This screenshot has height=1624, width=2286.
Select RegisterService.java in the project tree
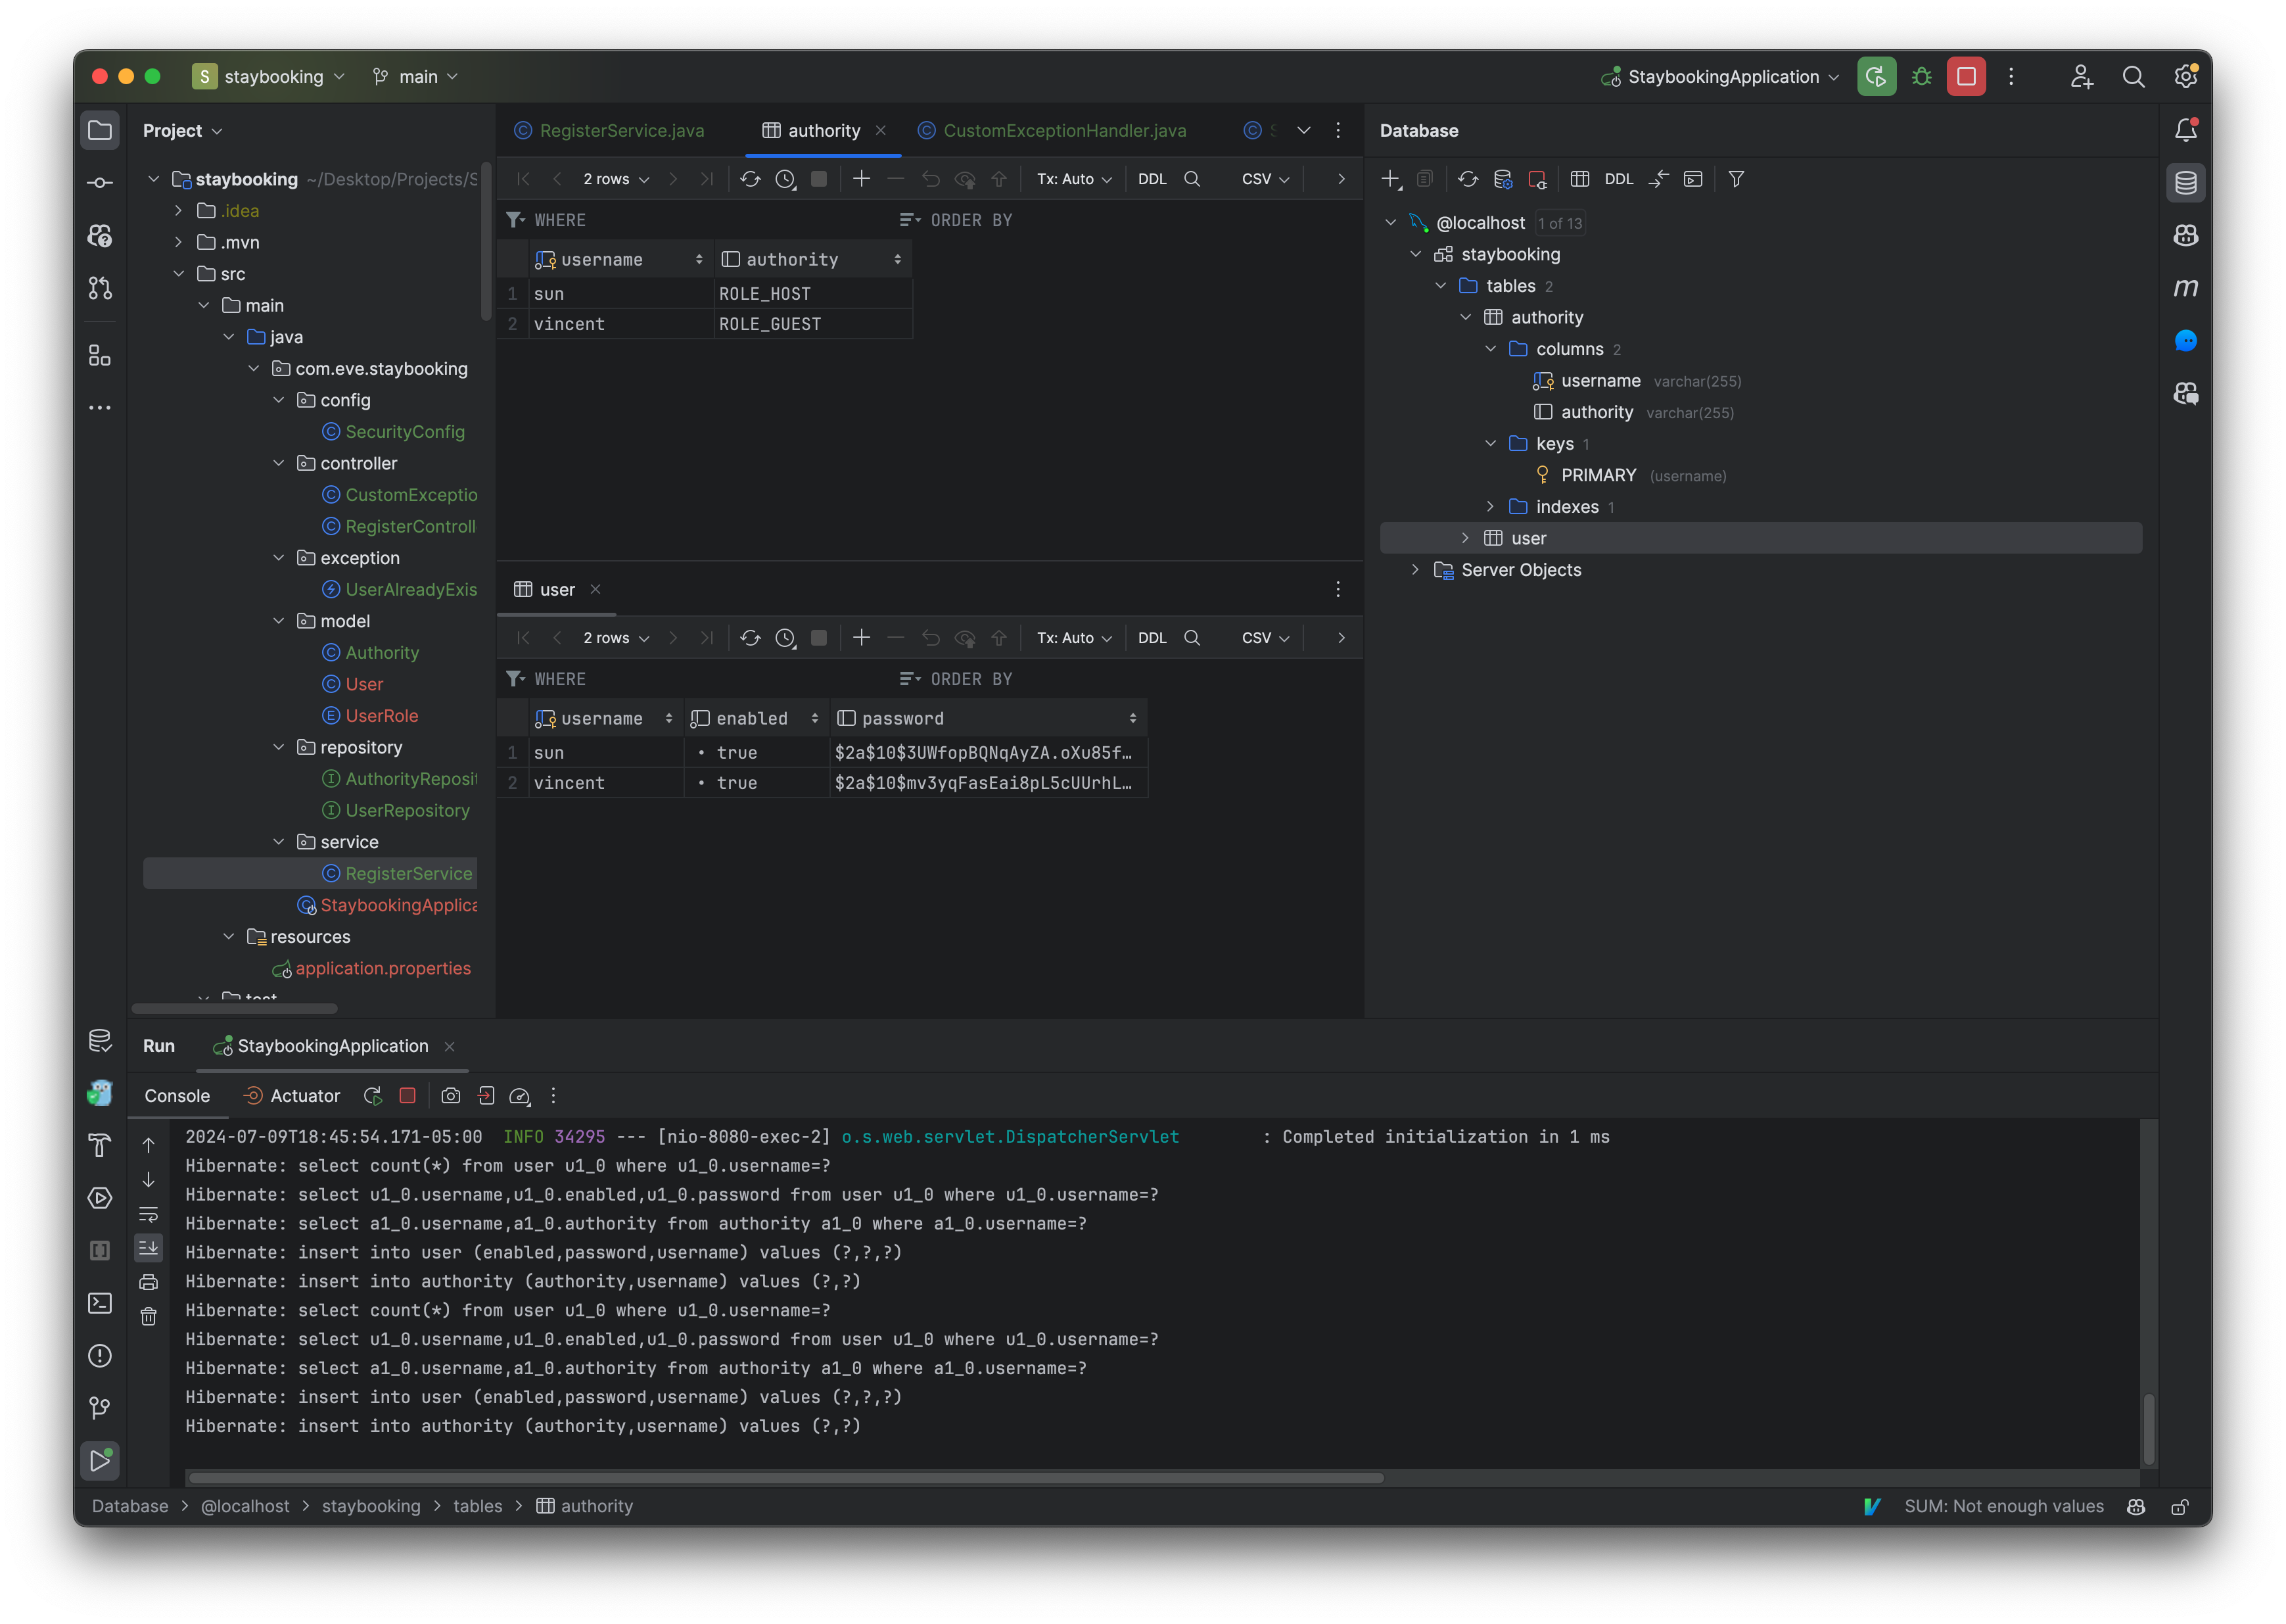pyautogui.click(x=408, y=873)
